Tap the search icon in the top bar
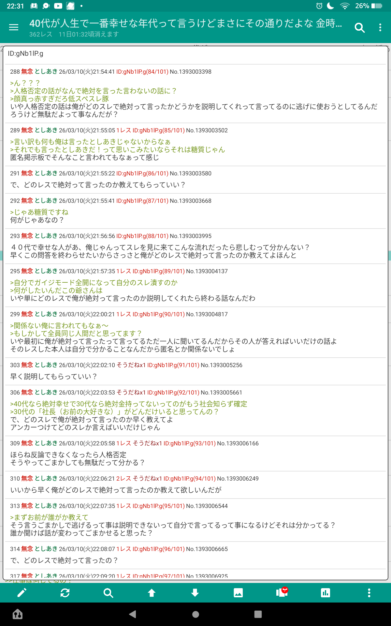Viewport: 391px width, 626px height. click(x=359, y=28)
